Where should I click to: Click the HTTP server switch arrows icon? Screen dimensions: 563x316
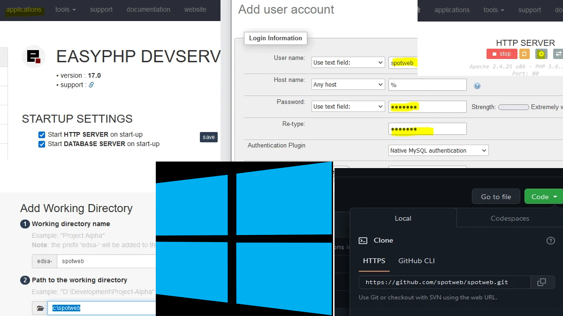[x=557, y=54]
